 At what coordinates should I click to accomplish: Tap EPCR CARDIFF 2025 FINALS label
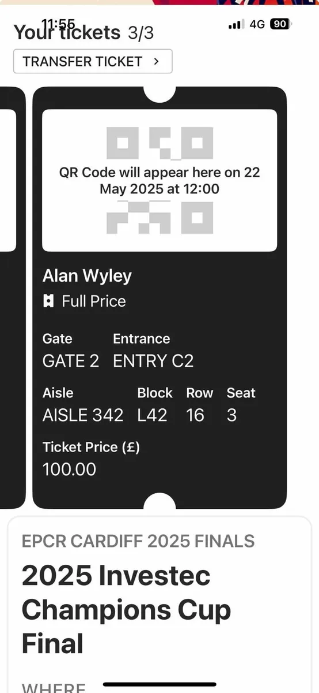tap(138, 541)
